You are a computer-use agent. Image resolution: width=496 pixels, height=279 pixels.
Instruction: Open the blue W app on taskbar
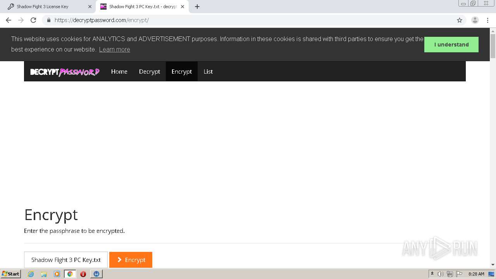click(x=96, y=274)
